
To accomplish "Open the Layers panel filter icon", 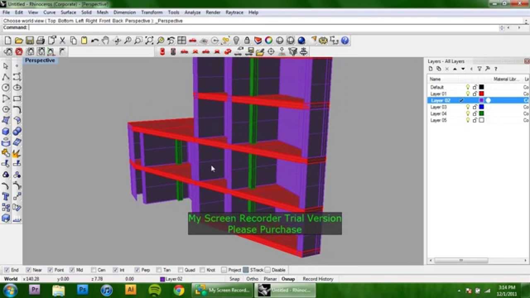I will 479,69.
